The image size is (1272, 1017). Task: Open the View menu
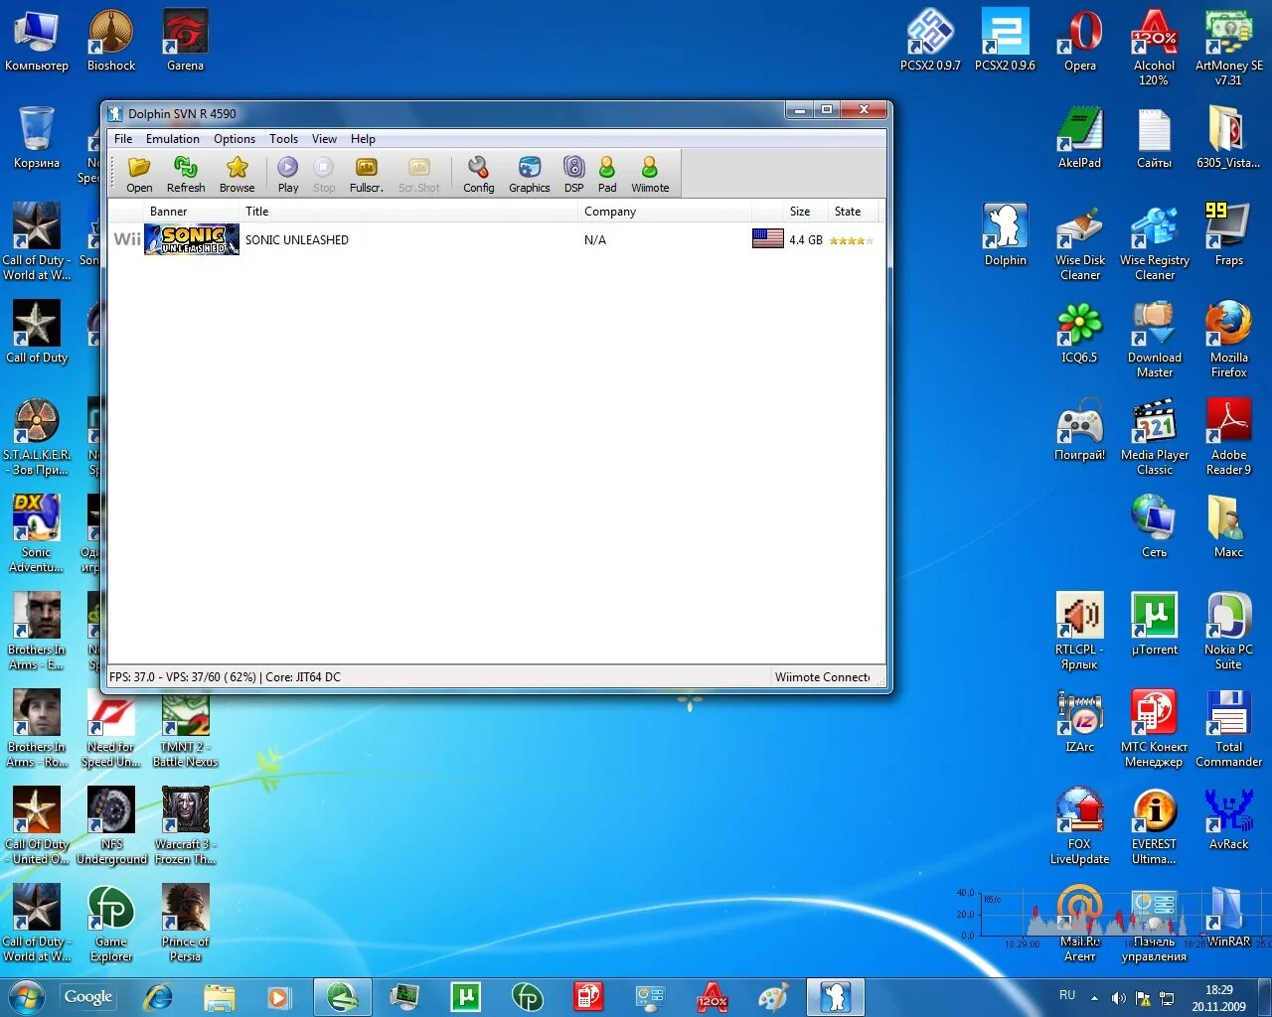[324, 139]
